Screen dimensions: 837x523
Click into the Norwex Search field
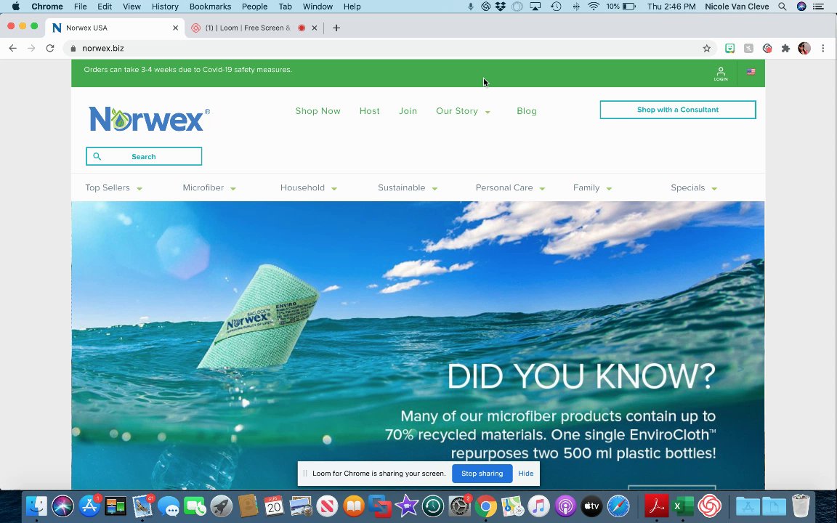click(x=144, y=156)
